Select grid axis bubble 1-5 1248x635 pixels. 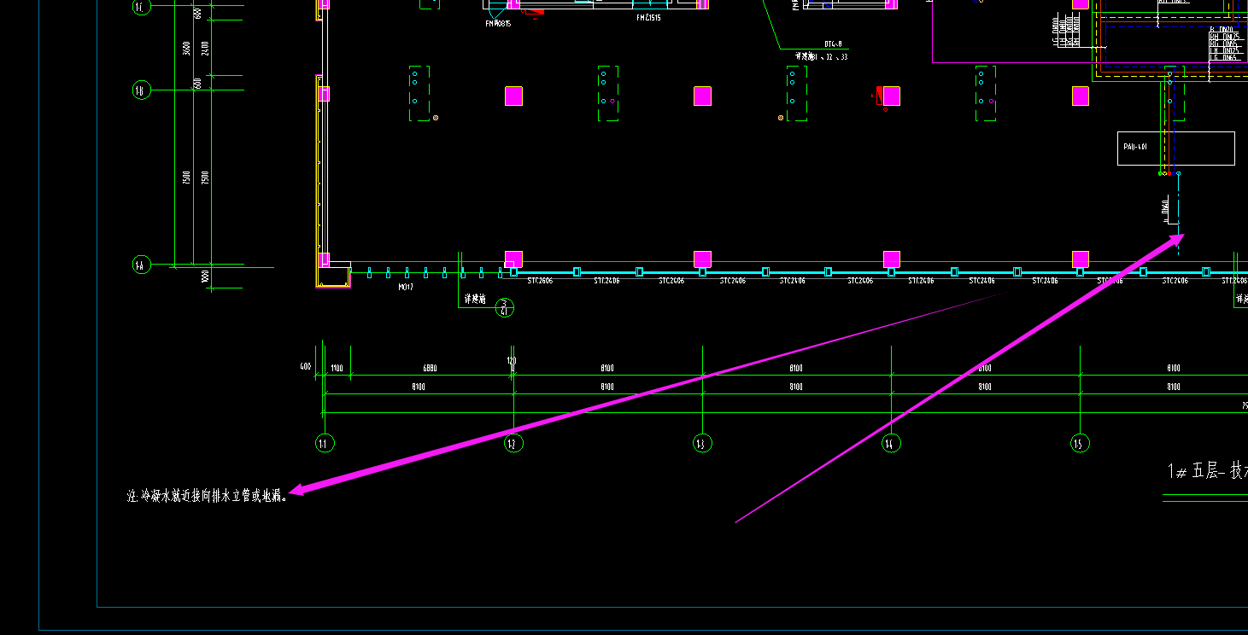click(x=1080, y=443)
